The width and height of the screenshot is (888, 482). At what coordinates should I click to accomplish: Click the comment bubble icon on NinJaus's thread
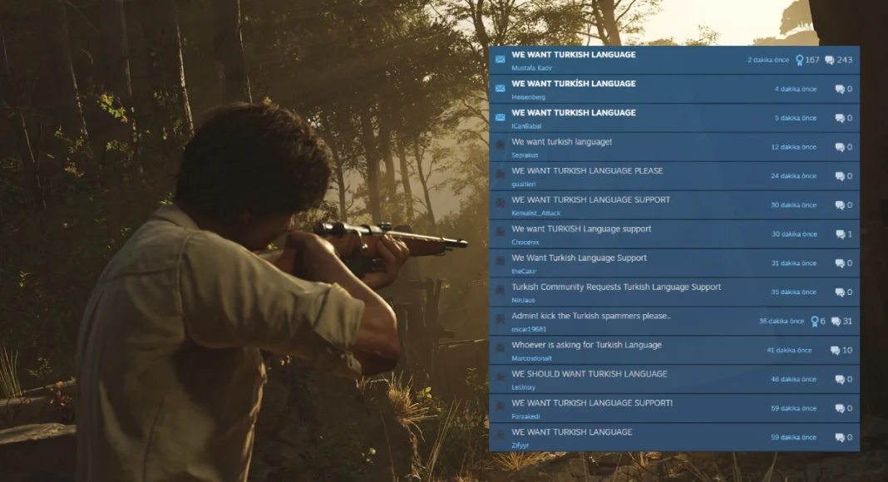[x=840, y=292]
